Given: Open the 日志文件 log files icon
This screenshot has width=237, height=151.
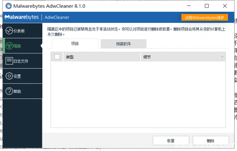Looking at the screenshot, I should [x=9, y=61].
